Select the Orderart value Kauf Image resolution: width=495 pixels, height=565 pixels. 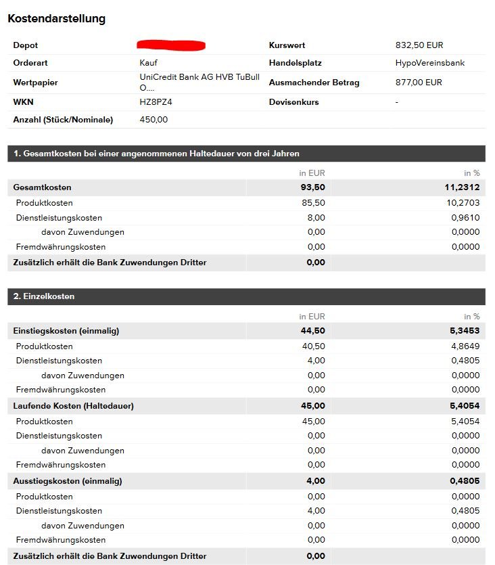[x=148, y=63]
